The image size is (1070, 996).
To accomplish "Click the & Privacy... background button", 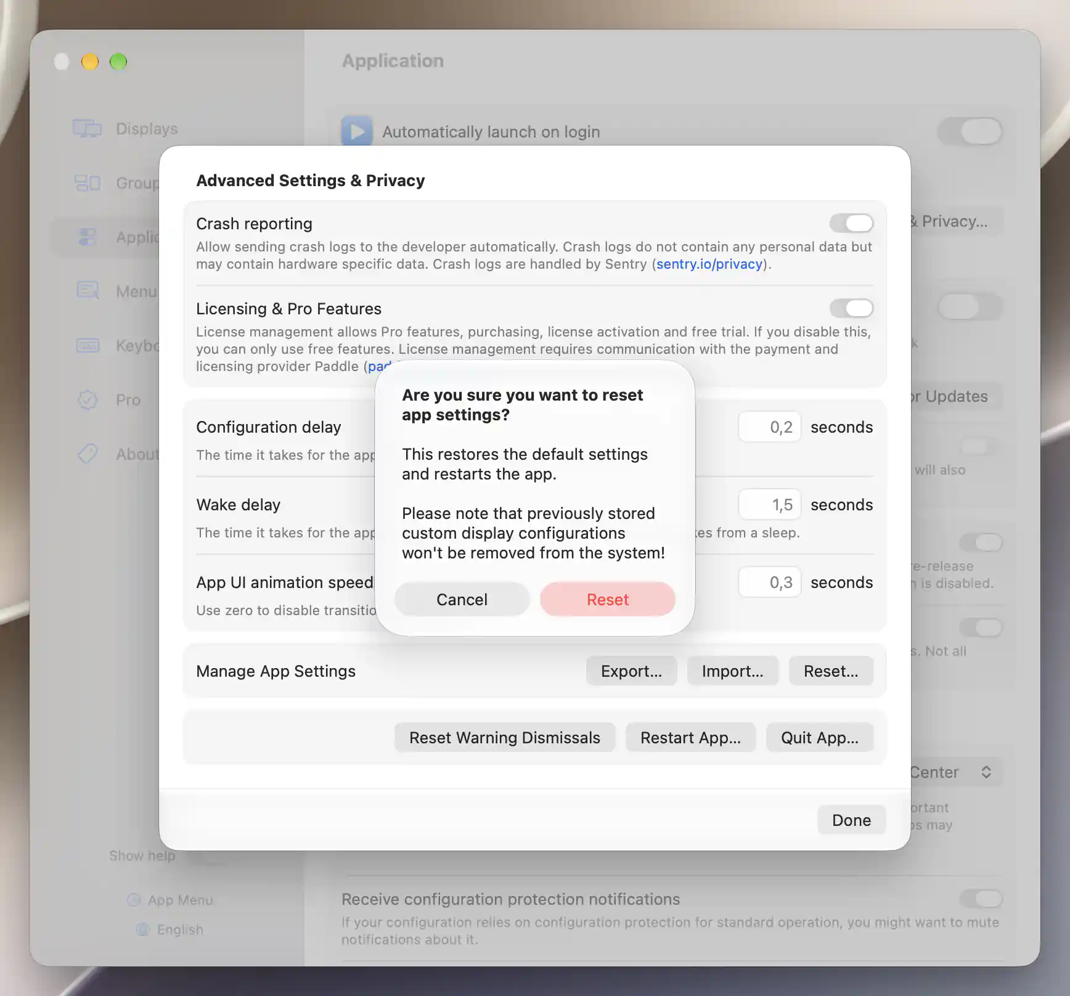I will [957, 221].
